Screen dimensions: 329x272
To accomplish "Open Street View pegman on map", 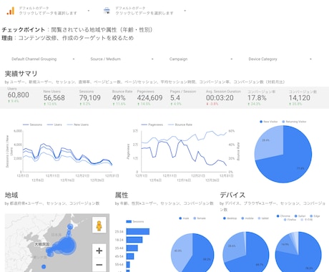I will pyautogui.click(x=99, y=225).
